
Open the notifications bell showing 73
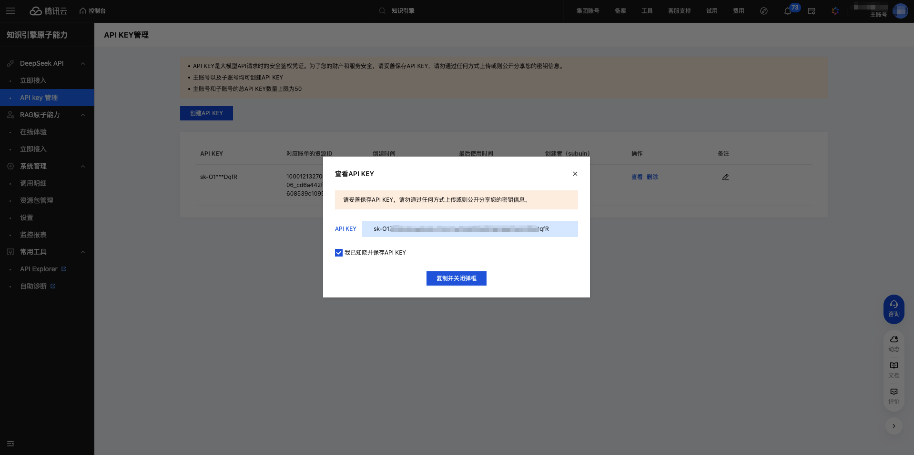coord(787,11)
